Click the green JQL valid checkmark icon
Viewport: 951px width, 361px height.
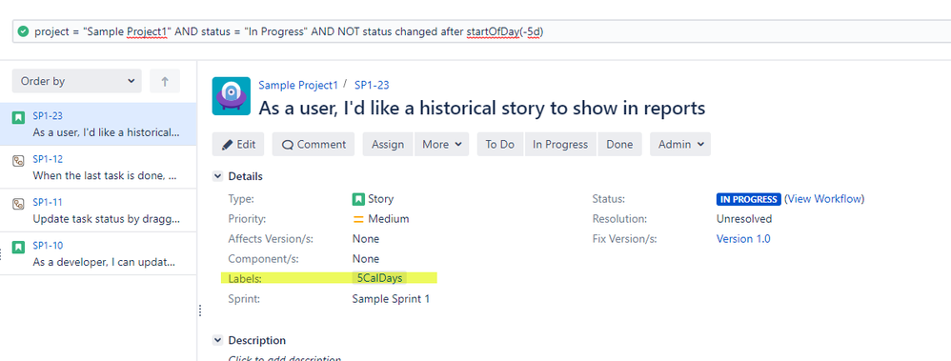click(23, 31)
